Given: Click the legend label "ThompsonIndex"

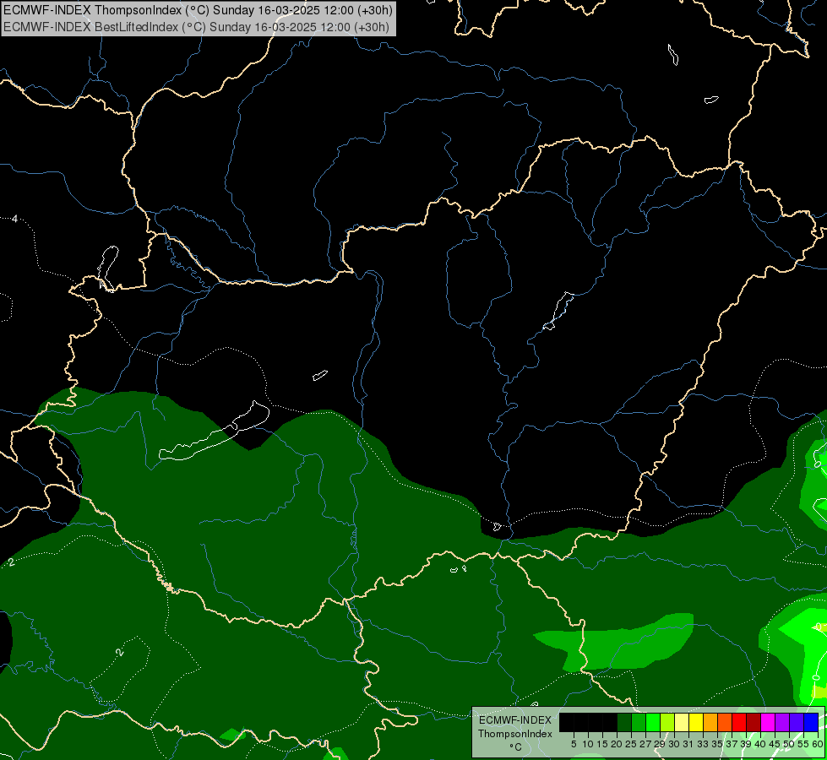Looking at the screenshot, I should click(x=515, y=734).
